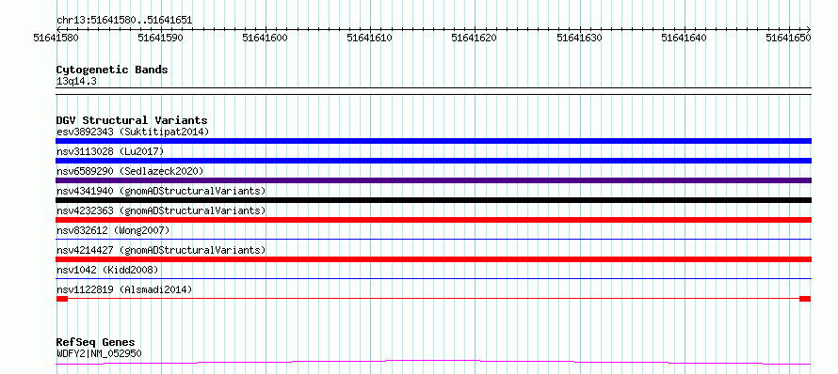Click the 51641610 ruler coordinate
The height and width of the screenshot is (374, 838).
(x=370, y=38)
